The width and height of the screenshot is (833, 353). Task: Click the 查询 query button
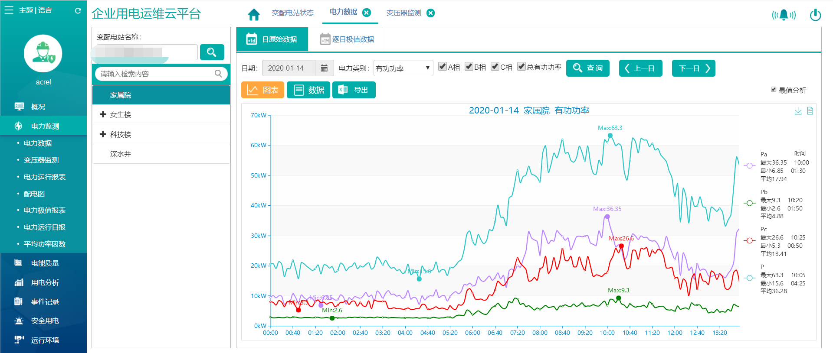(x=588, y=68)
